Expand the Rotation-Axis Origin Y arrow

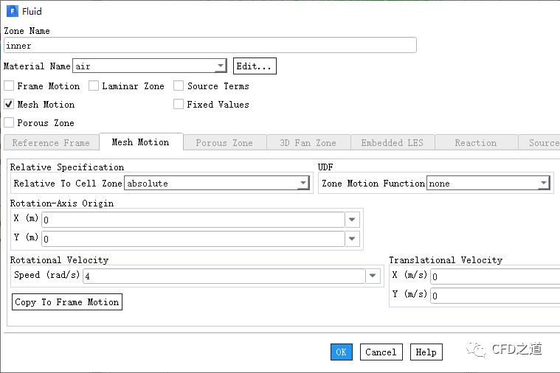[353, 239]
